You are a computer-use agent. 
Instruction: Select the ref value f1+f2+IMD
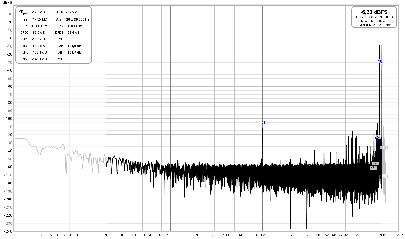[39, 19]
